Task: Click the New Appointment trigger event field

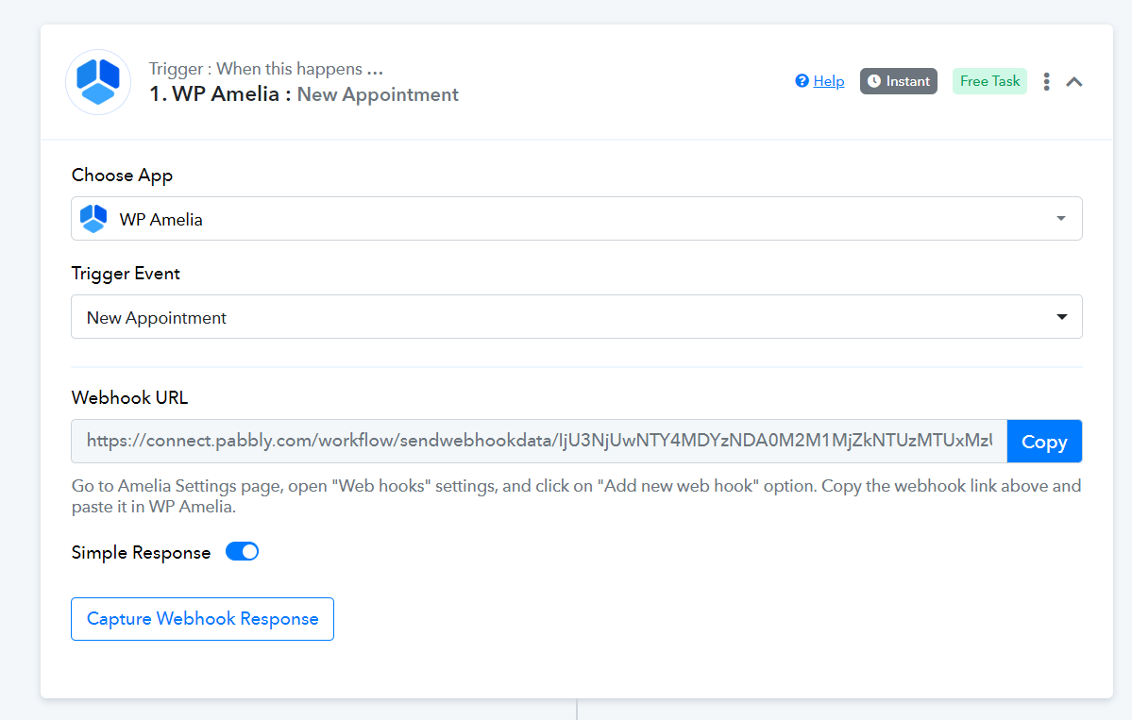Action: (x=576, y=317)
